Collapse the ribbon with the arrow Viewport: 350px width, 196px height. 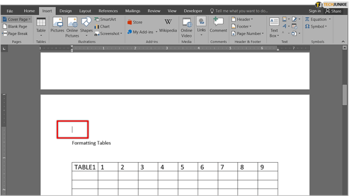[x=343, y=42]
